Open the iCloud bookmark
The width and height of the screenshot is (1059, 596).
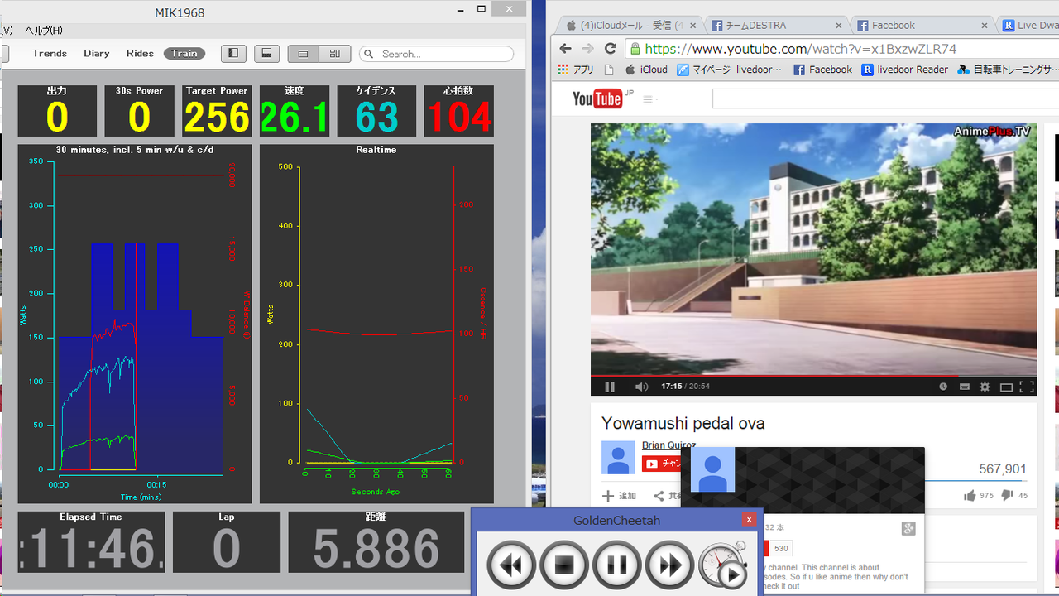646,70
